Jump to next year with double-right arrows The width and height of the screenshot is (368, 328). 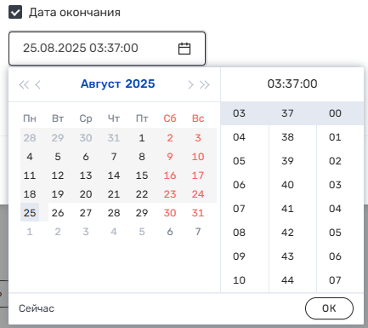coord(205,84)
